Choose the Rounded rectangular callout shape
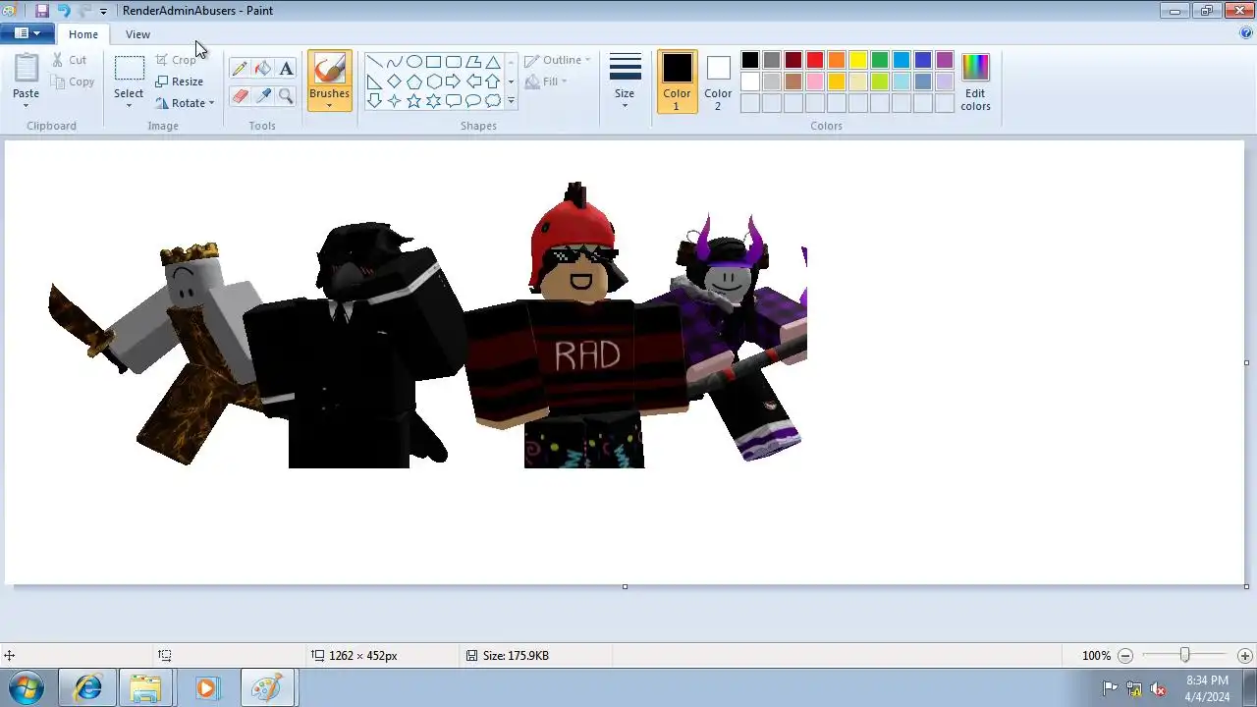 click(x=453, y=100)
